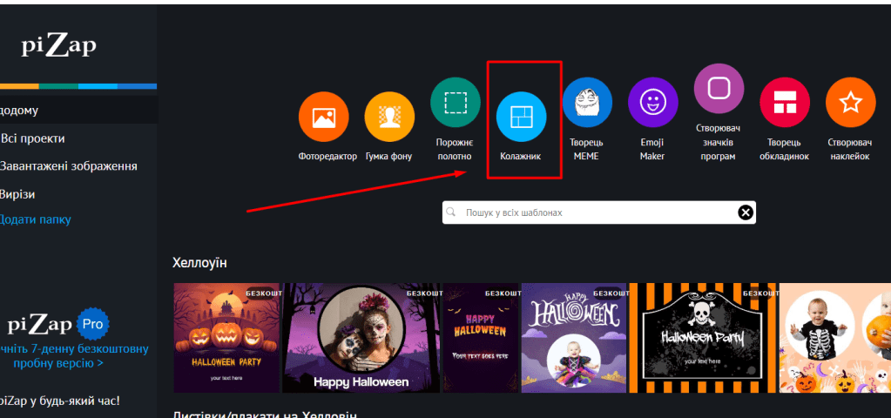Select the Порожнє полотно blank canvas icon
The height and width of the screenshot is (418, 891).
pyautogui.click(x=455, y=103)
